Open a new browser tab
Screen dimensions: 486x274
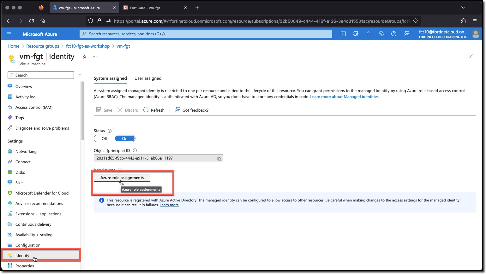[x=197, y=8]
